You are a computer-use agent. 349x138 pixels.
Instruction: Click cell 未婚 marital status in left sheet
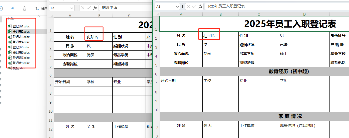point(149,46)
